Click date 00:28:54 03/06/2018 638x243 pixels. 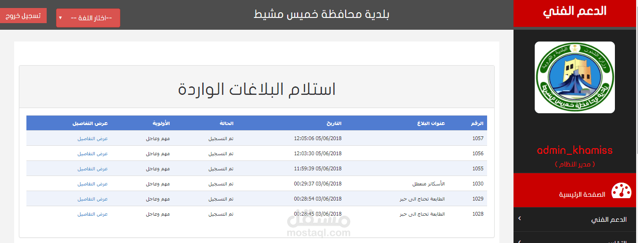pyautogui.click(x=318, y=199)
